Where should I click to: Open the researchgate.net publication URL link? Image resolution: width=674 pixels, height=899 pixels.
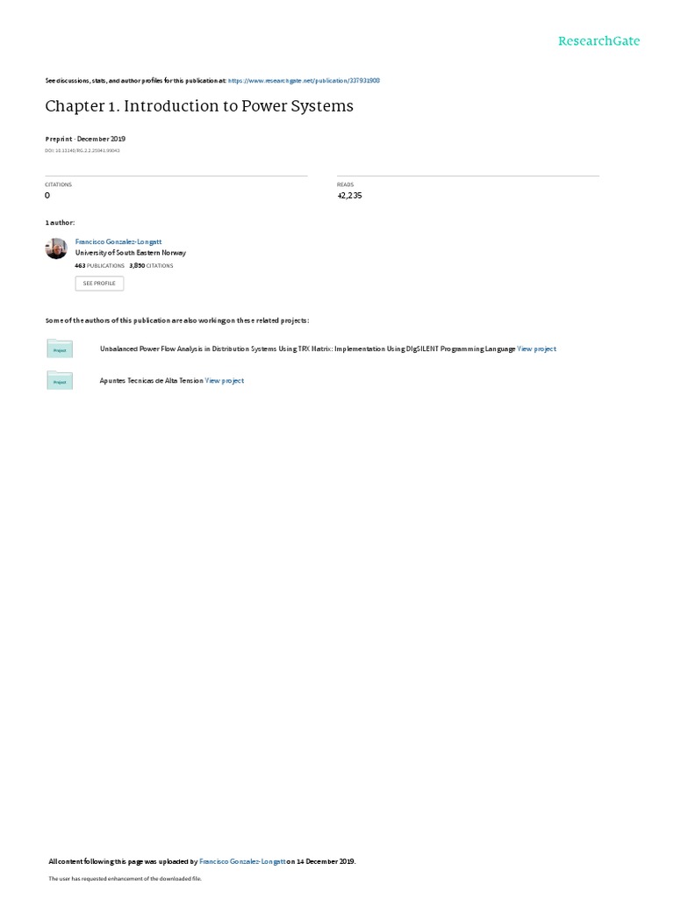pyautogui.click(x=304, y=81)
